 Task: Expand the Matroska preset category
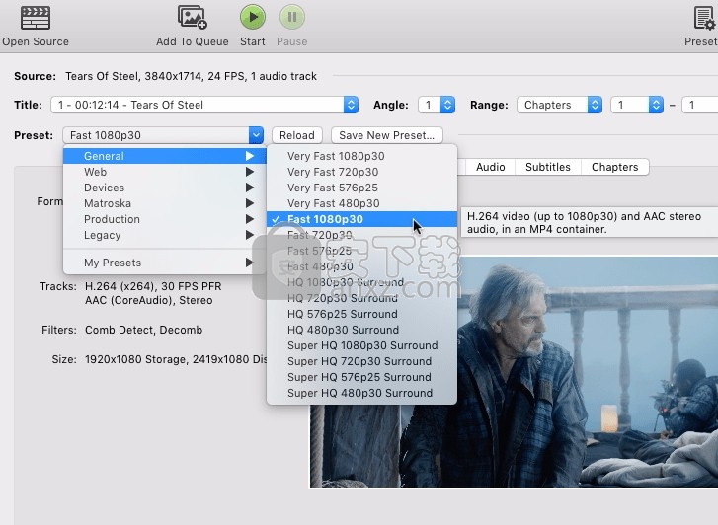tap(165, 203)
